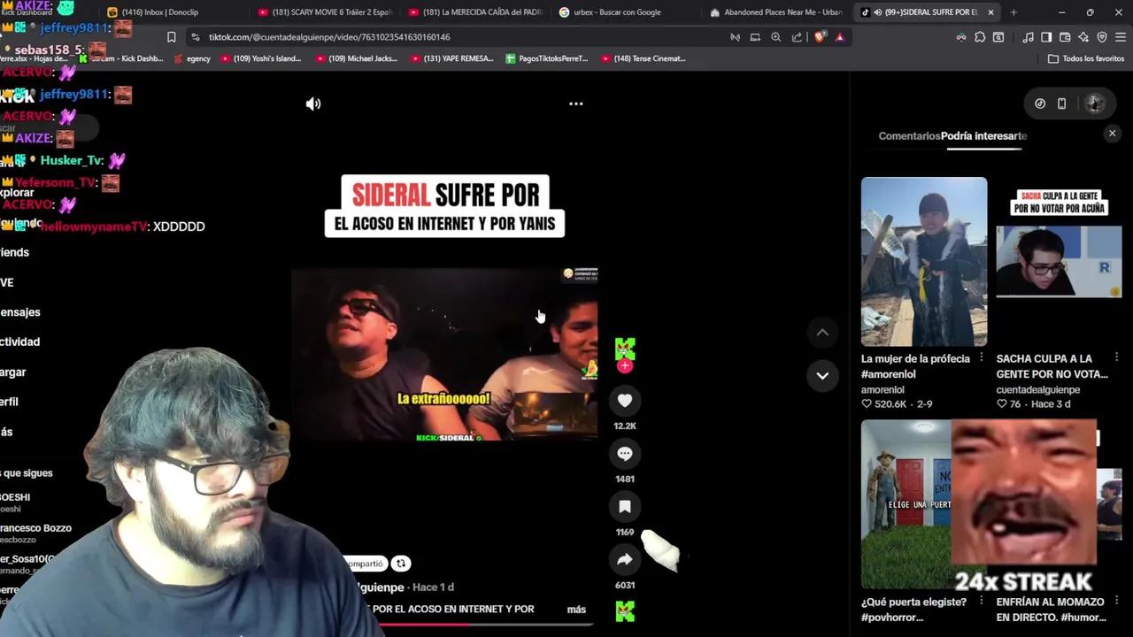Open '(131) YAPE REMESA' bookmark

click(451, 59)
